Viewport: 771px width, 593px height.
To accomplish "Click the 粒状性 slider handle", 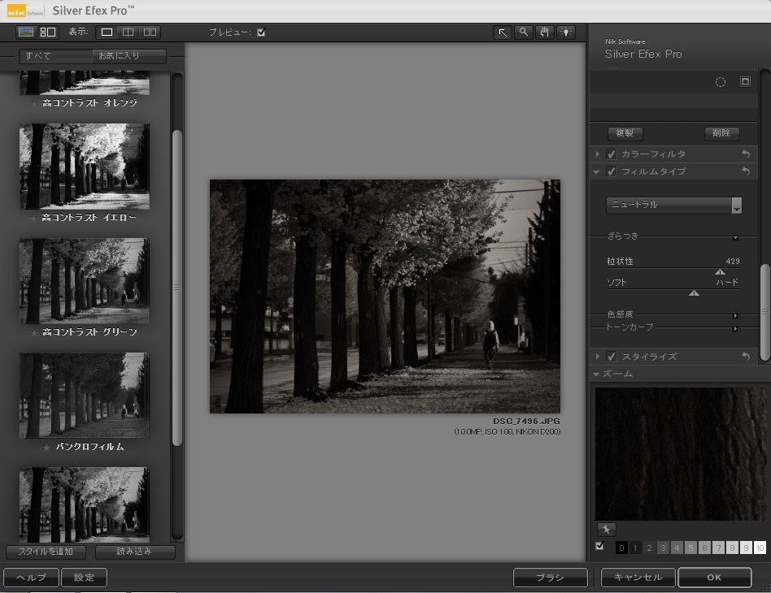I will [x=720, y=272].
